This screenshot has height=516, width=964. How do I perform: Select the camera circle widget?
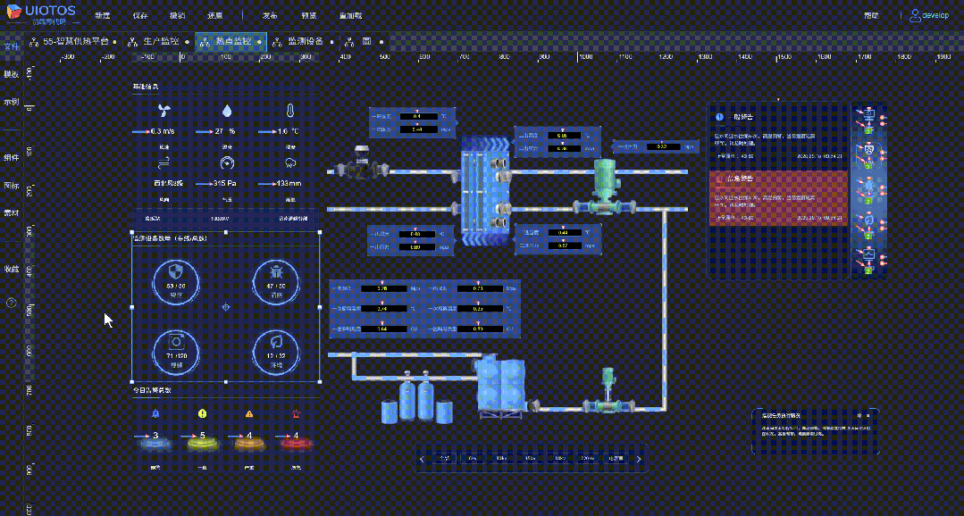(x=176, y=353)
